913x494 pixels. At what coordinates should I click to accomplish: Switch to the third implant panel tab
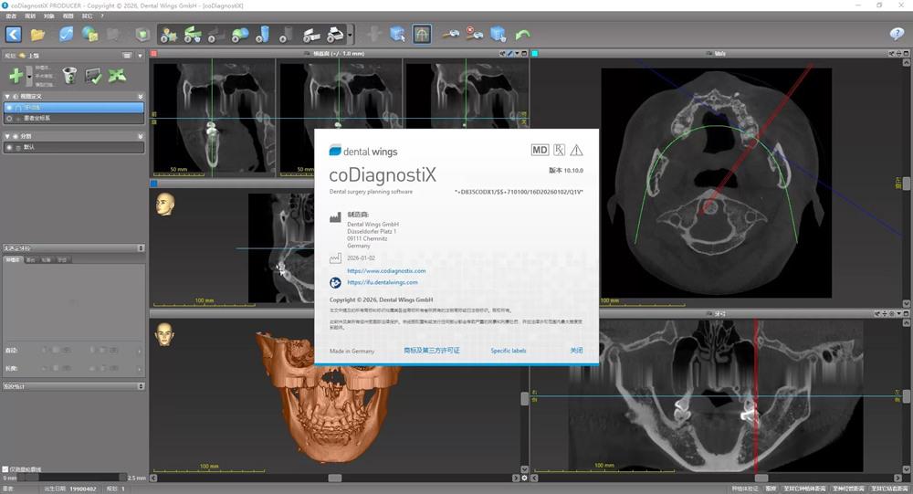(x=47, y=260)
